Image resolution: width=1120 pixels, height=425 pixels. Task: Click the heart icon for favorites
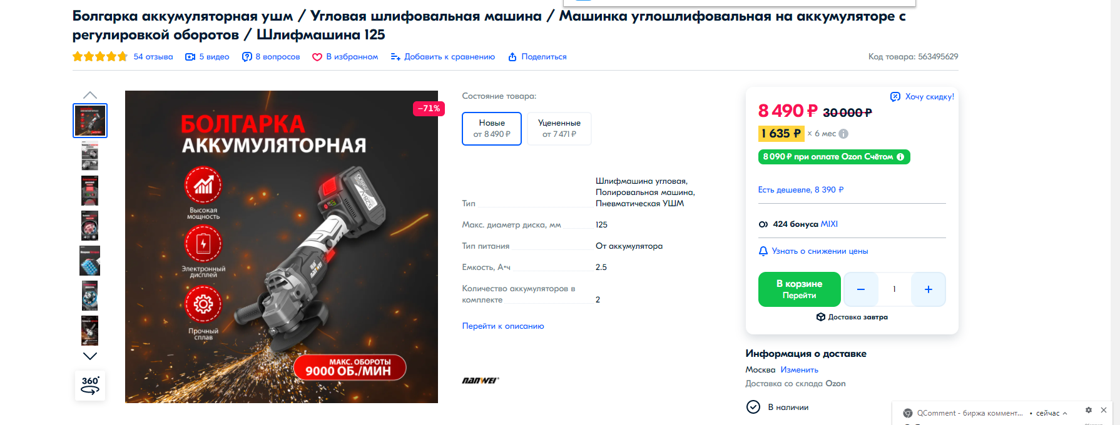click(x=317, y=57)
